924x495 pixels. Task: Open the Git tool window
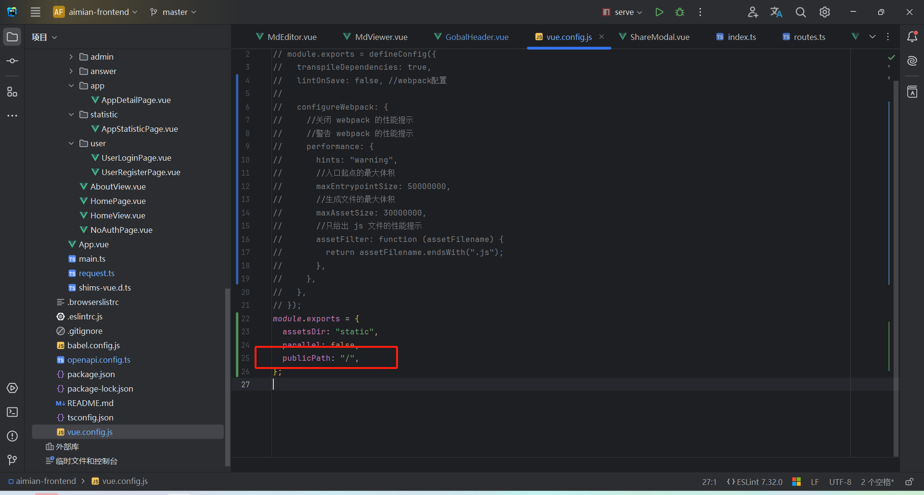pos(13,460)
